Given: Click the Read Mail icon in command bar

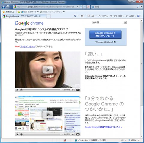Looking at the screenshot, I should [88, 16].
